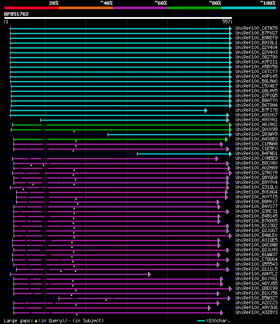Click the short cyan bar of UniRef100_A9SYK1

tap(135, 120)
